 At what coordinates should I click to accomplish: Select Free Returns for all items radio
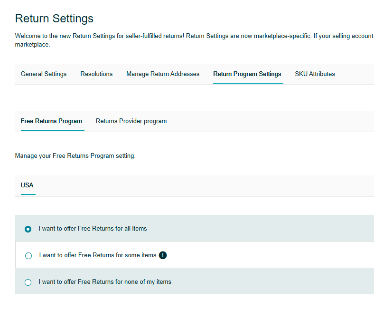(x=28, y=229)
